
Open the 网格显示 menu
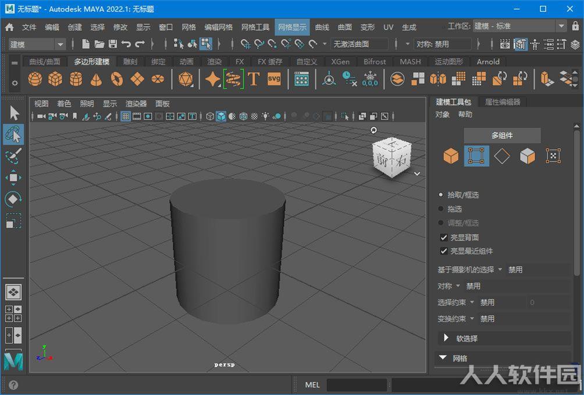293,27
